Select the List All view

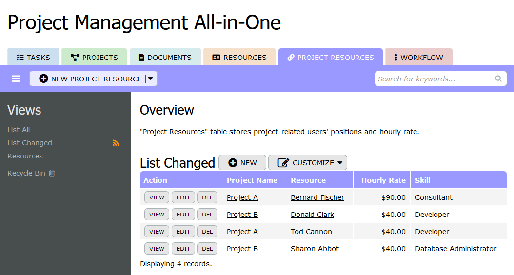19,130
